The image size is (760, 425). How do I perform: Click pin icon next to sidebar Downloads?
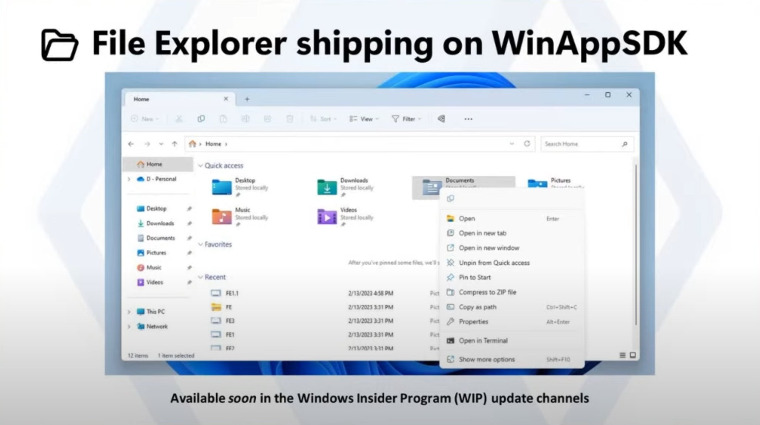(x=189, y=223)
